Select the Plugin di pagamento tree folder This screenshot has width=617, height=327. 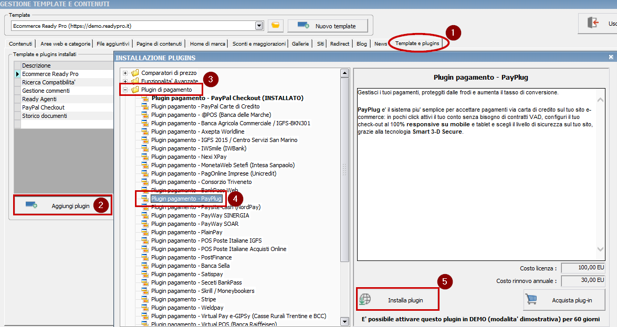[x=166, y=90]
